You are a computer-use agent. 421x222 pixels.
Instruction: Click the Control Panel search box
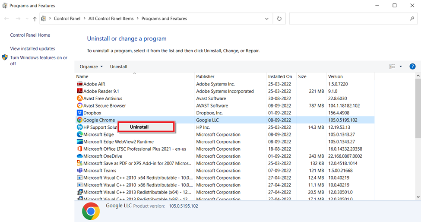350,19
